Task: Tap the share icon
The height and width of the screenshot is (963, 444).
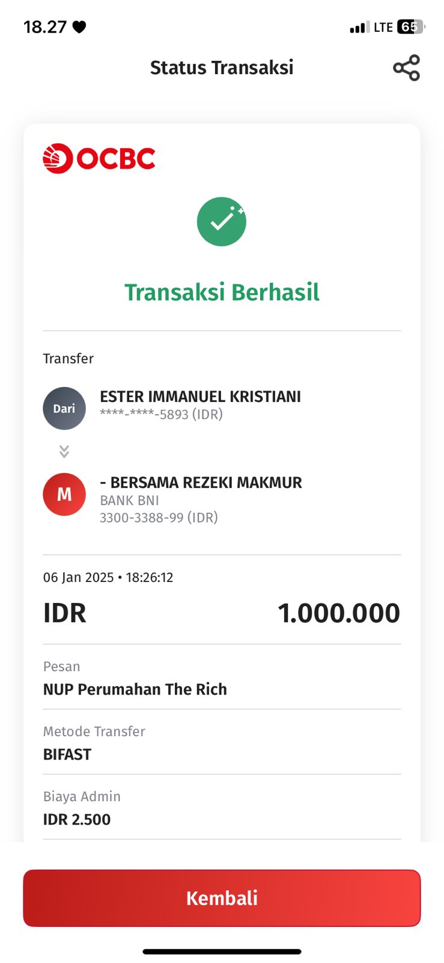Action: 406,68
